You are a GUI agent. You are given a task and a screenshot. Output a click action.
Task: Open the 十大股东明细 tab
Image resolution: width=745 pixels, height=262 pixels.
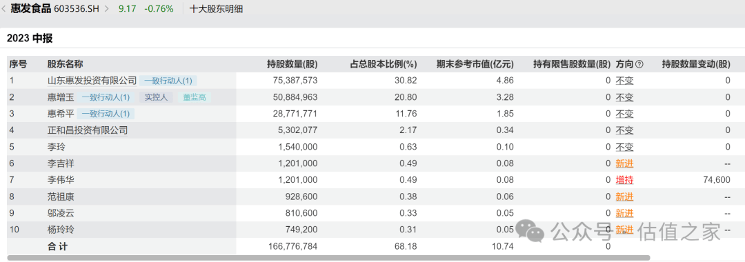pyautogui.click(x=216, y=9)
